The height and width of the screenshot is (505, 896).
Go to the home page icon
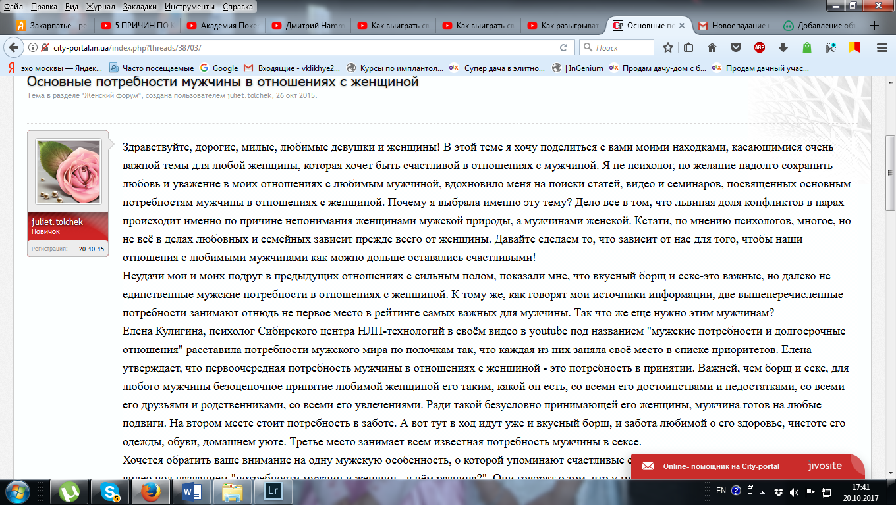pyautogui.click(x=712, y=48)
